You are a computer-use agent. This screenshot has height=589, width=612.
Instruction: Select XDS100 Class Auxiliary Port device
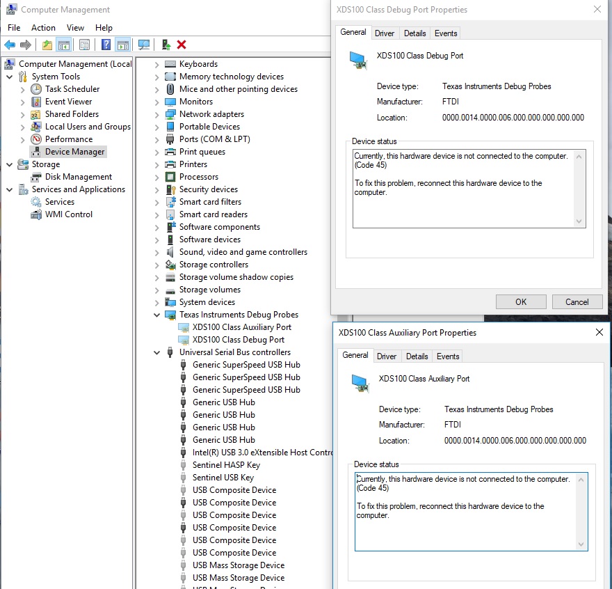coord(241,327)
